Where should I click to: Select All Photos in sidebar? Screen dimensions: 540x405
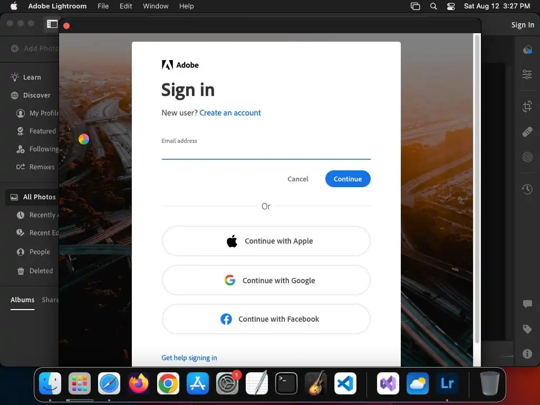33,197
